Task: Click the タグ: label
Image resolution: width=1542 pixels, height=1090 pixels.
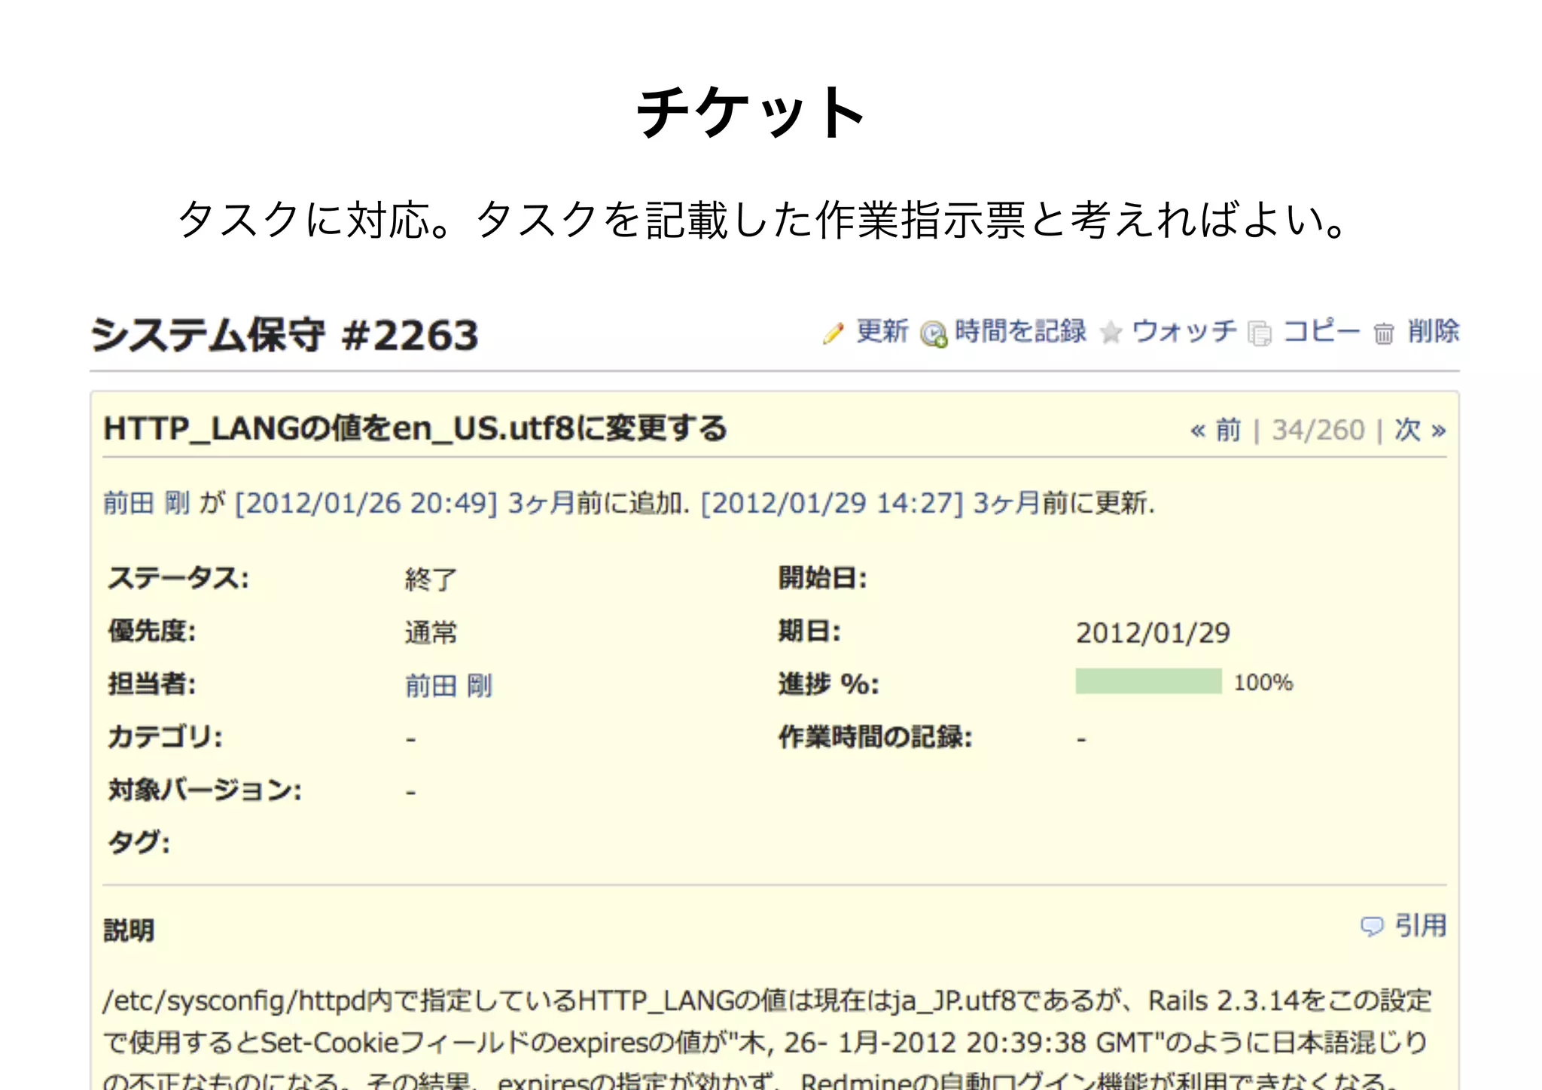Action: click(x=139, y=842)
